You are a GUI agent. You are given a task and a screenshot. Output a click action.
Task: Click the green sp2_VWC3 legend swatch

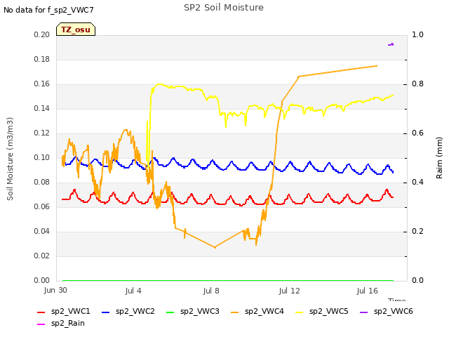pos(170,312)
